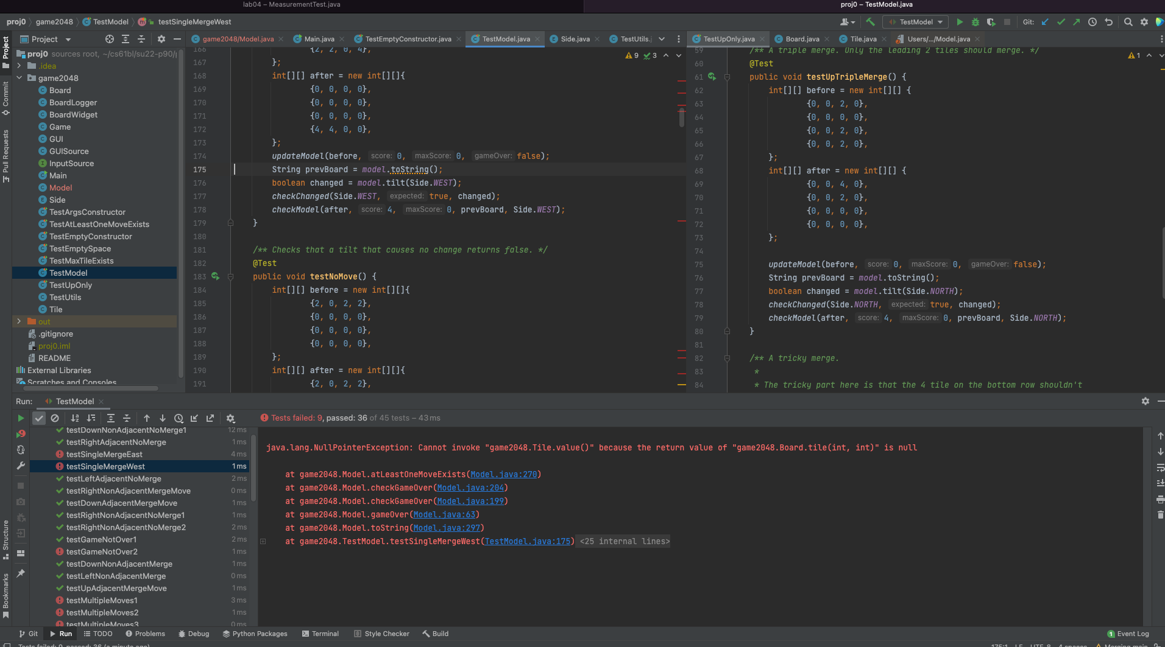Open the TestModel run configuration dropdown
Screen dimensions: 1165x647
[915, 22]
